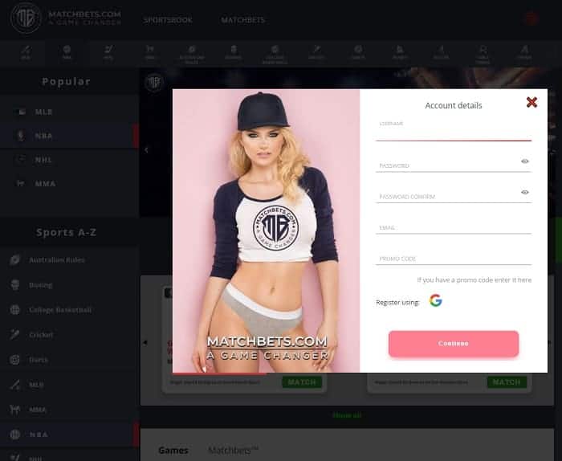This screenshot has width=562, height=461.
Task: Click the Cricket bat icon in sidebar
Action: coord(15,335)
